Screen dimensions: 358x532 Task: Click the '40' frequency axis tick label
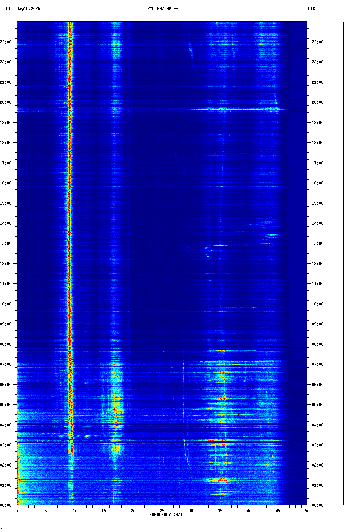249,511
